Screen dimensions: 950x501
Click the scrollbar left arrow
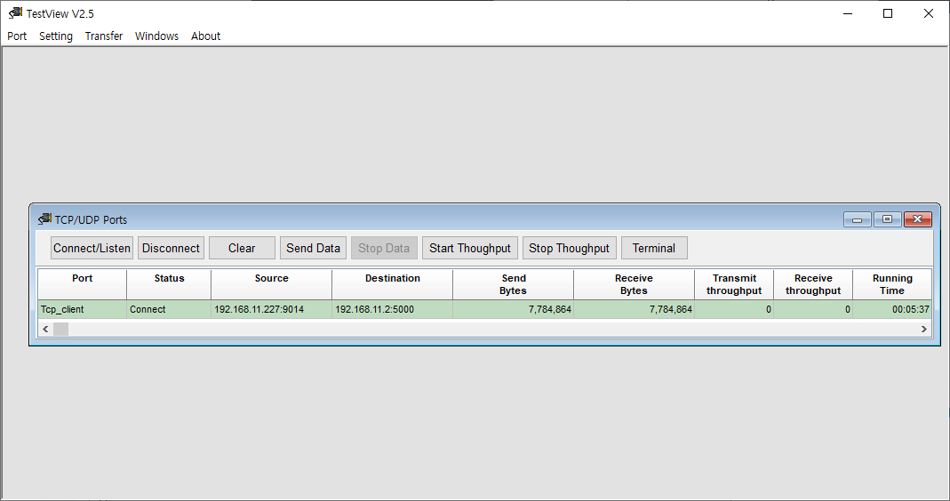(x=45, y=329)
